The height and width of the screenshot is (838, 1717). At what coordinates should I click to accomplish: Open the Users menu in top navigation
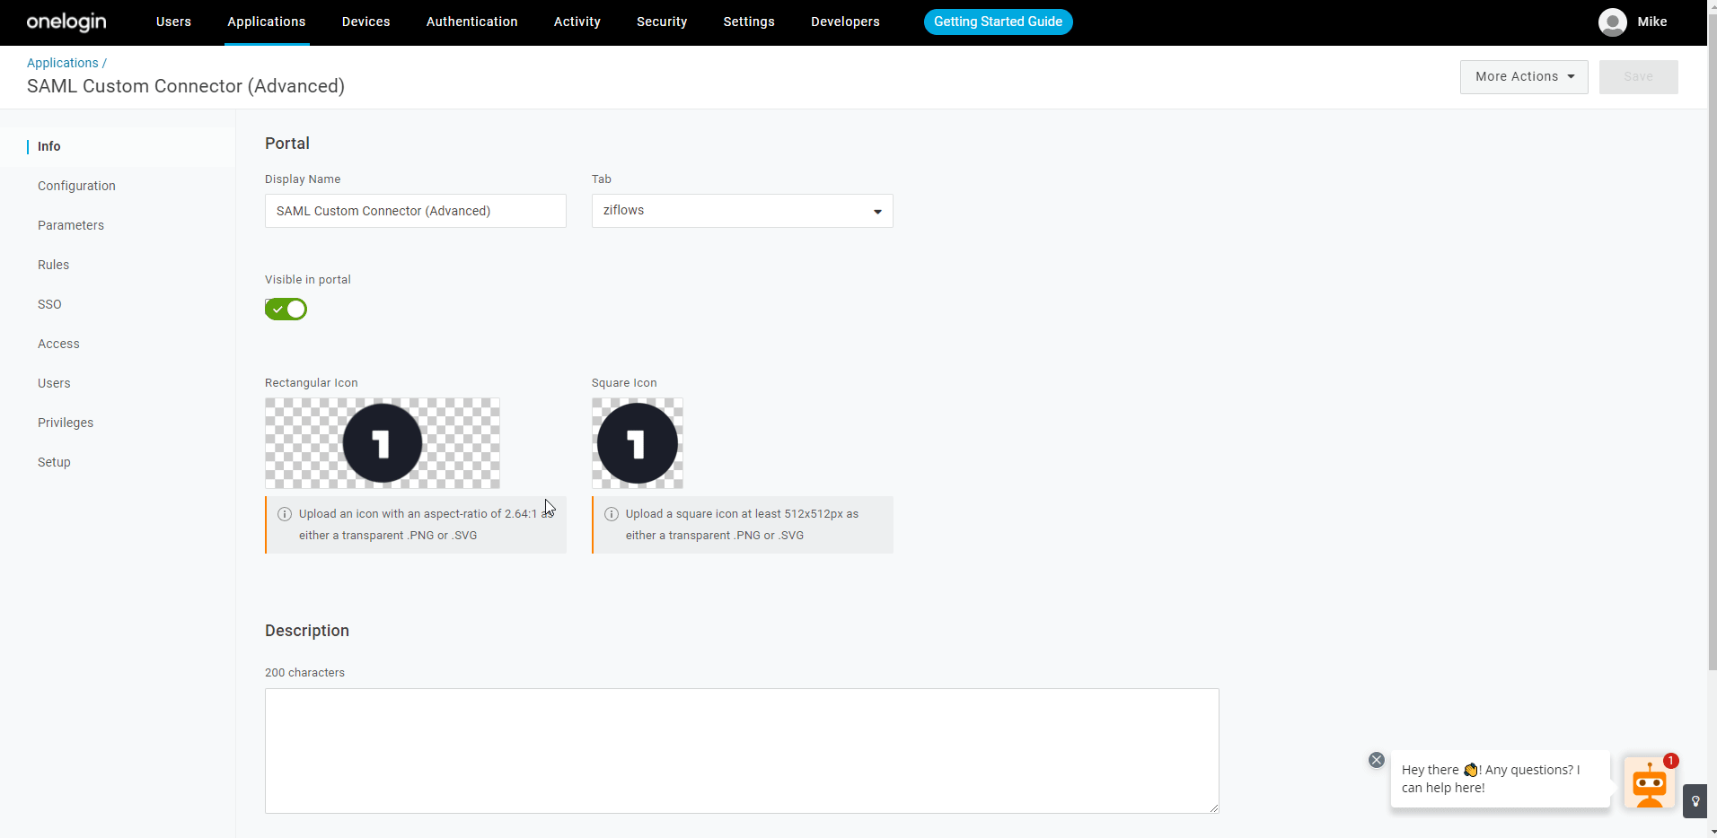point(173,22)
